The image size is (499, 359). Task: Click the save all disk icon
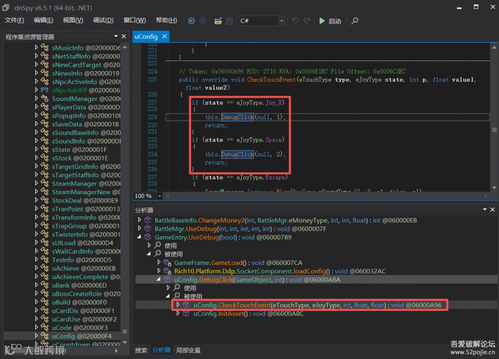[230, 21]
